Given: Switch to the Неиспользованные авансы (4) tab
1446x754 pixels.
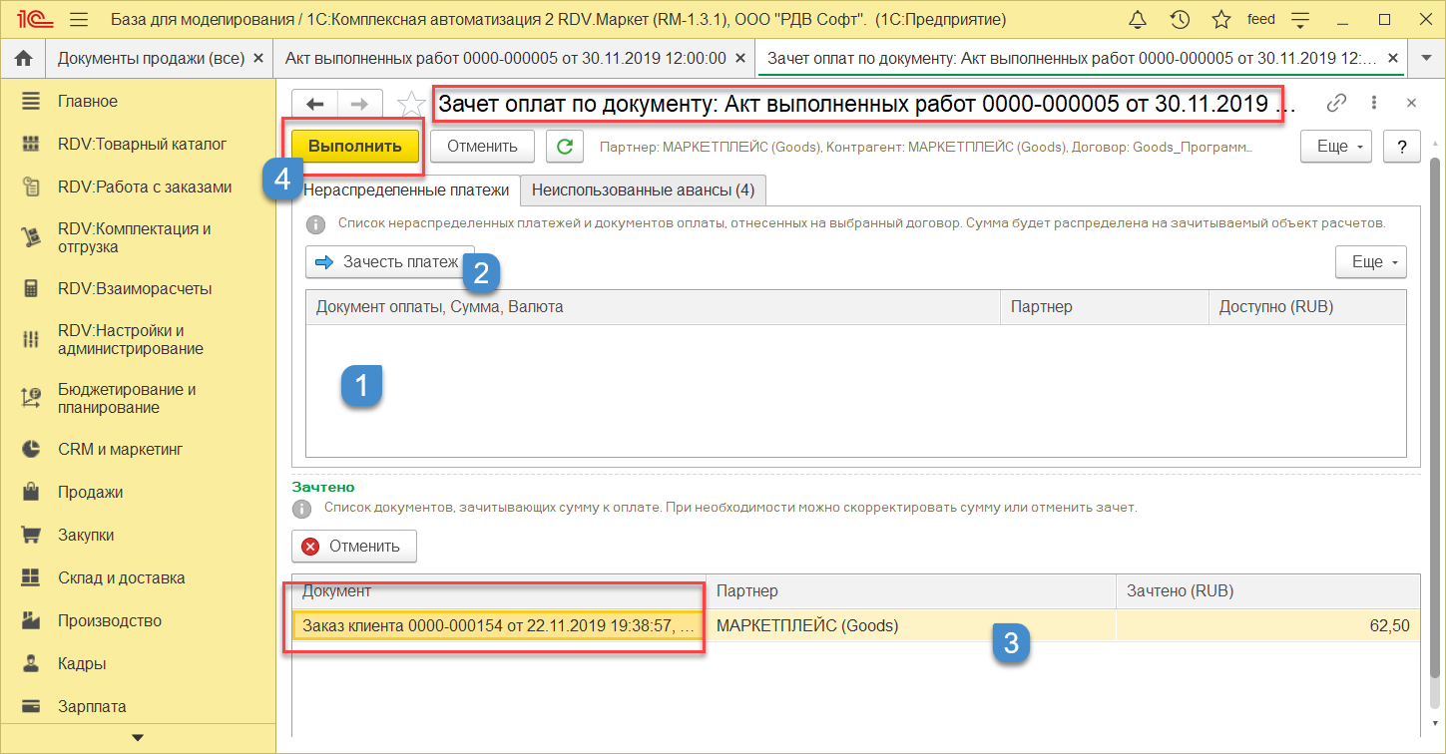Looking at the screenshot, I should [x=644, y=189].
